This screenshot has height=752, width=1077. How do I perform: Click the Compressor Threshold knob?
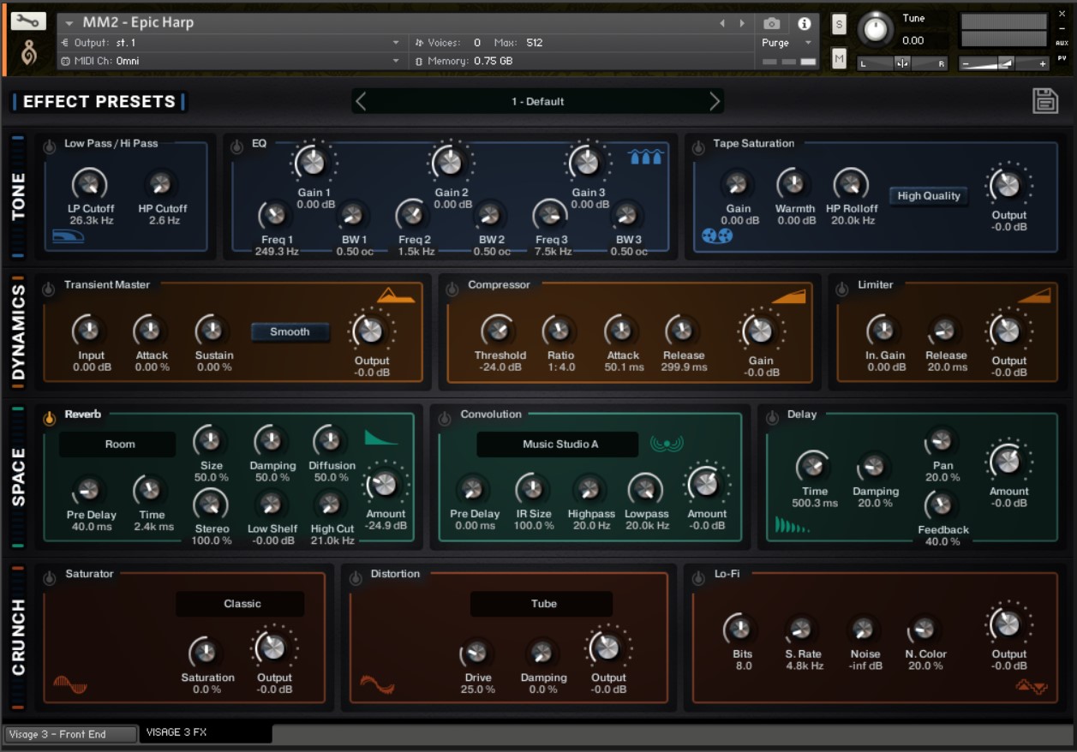coord(498,330)
